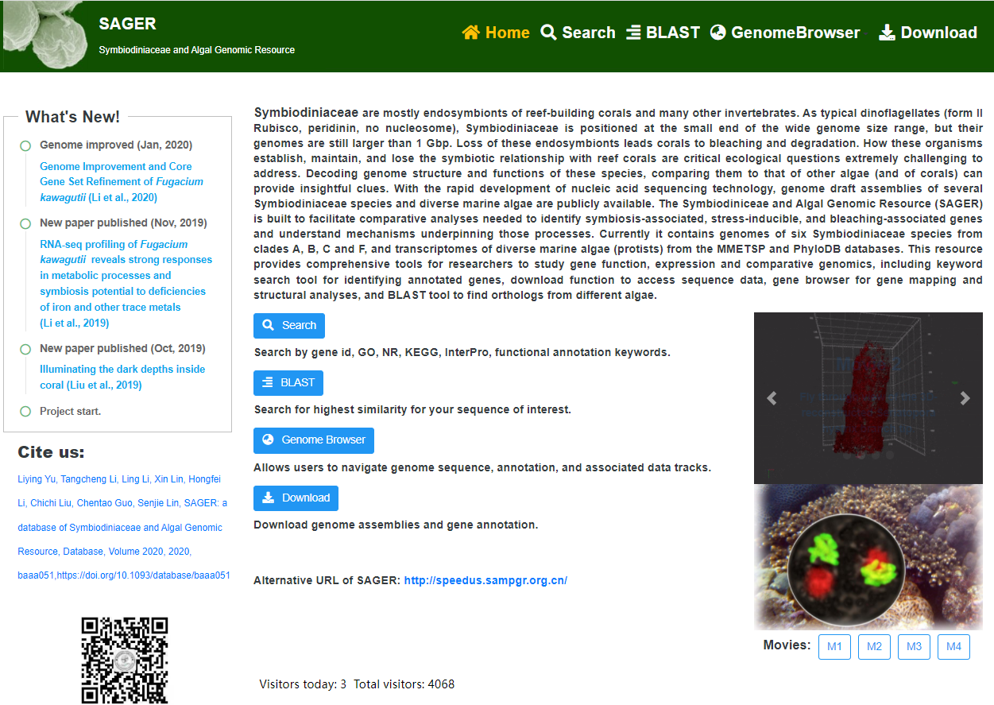Click the BLAST list icon in the header
The width and height of the screenshot is (994, 705).
pyautogui.click(x=633, y=33)
